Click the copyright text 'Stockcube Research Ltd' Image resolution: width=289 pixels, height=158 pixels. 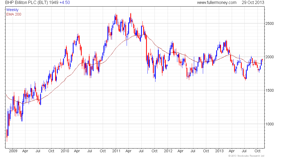coord(251,156)
